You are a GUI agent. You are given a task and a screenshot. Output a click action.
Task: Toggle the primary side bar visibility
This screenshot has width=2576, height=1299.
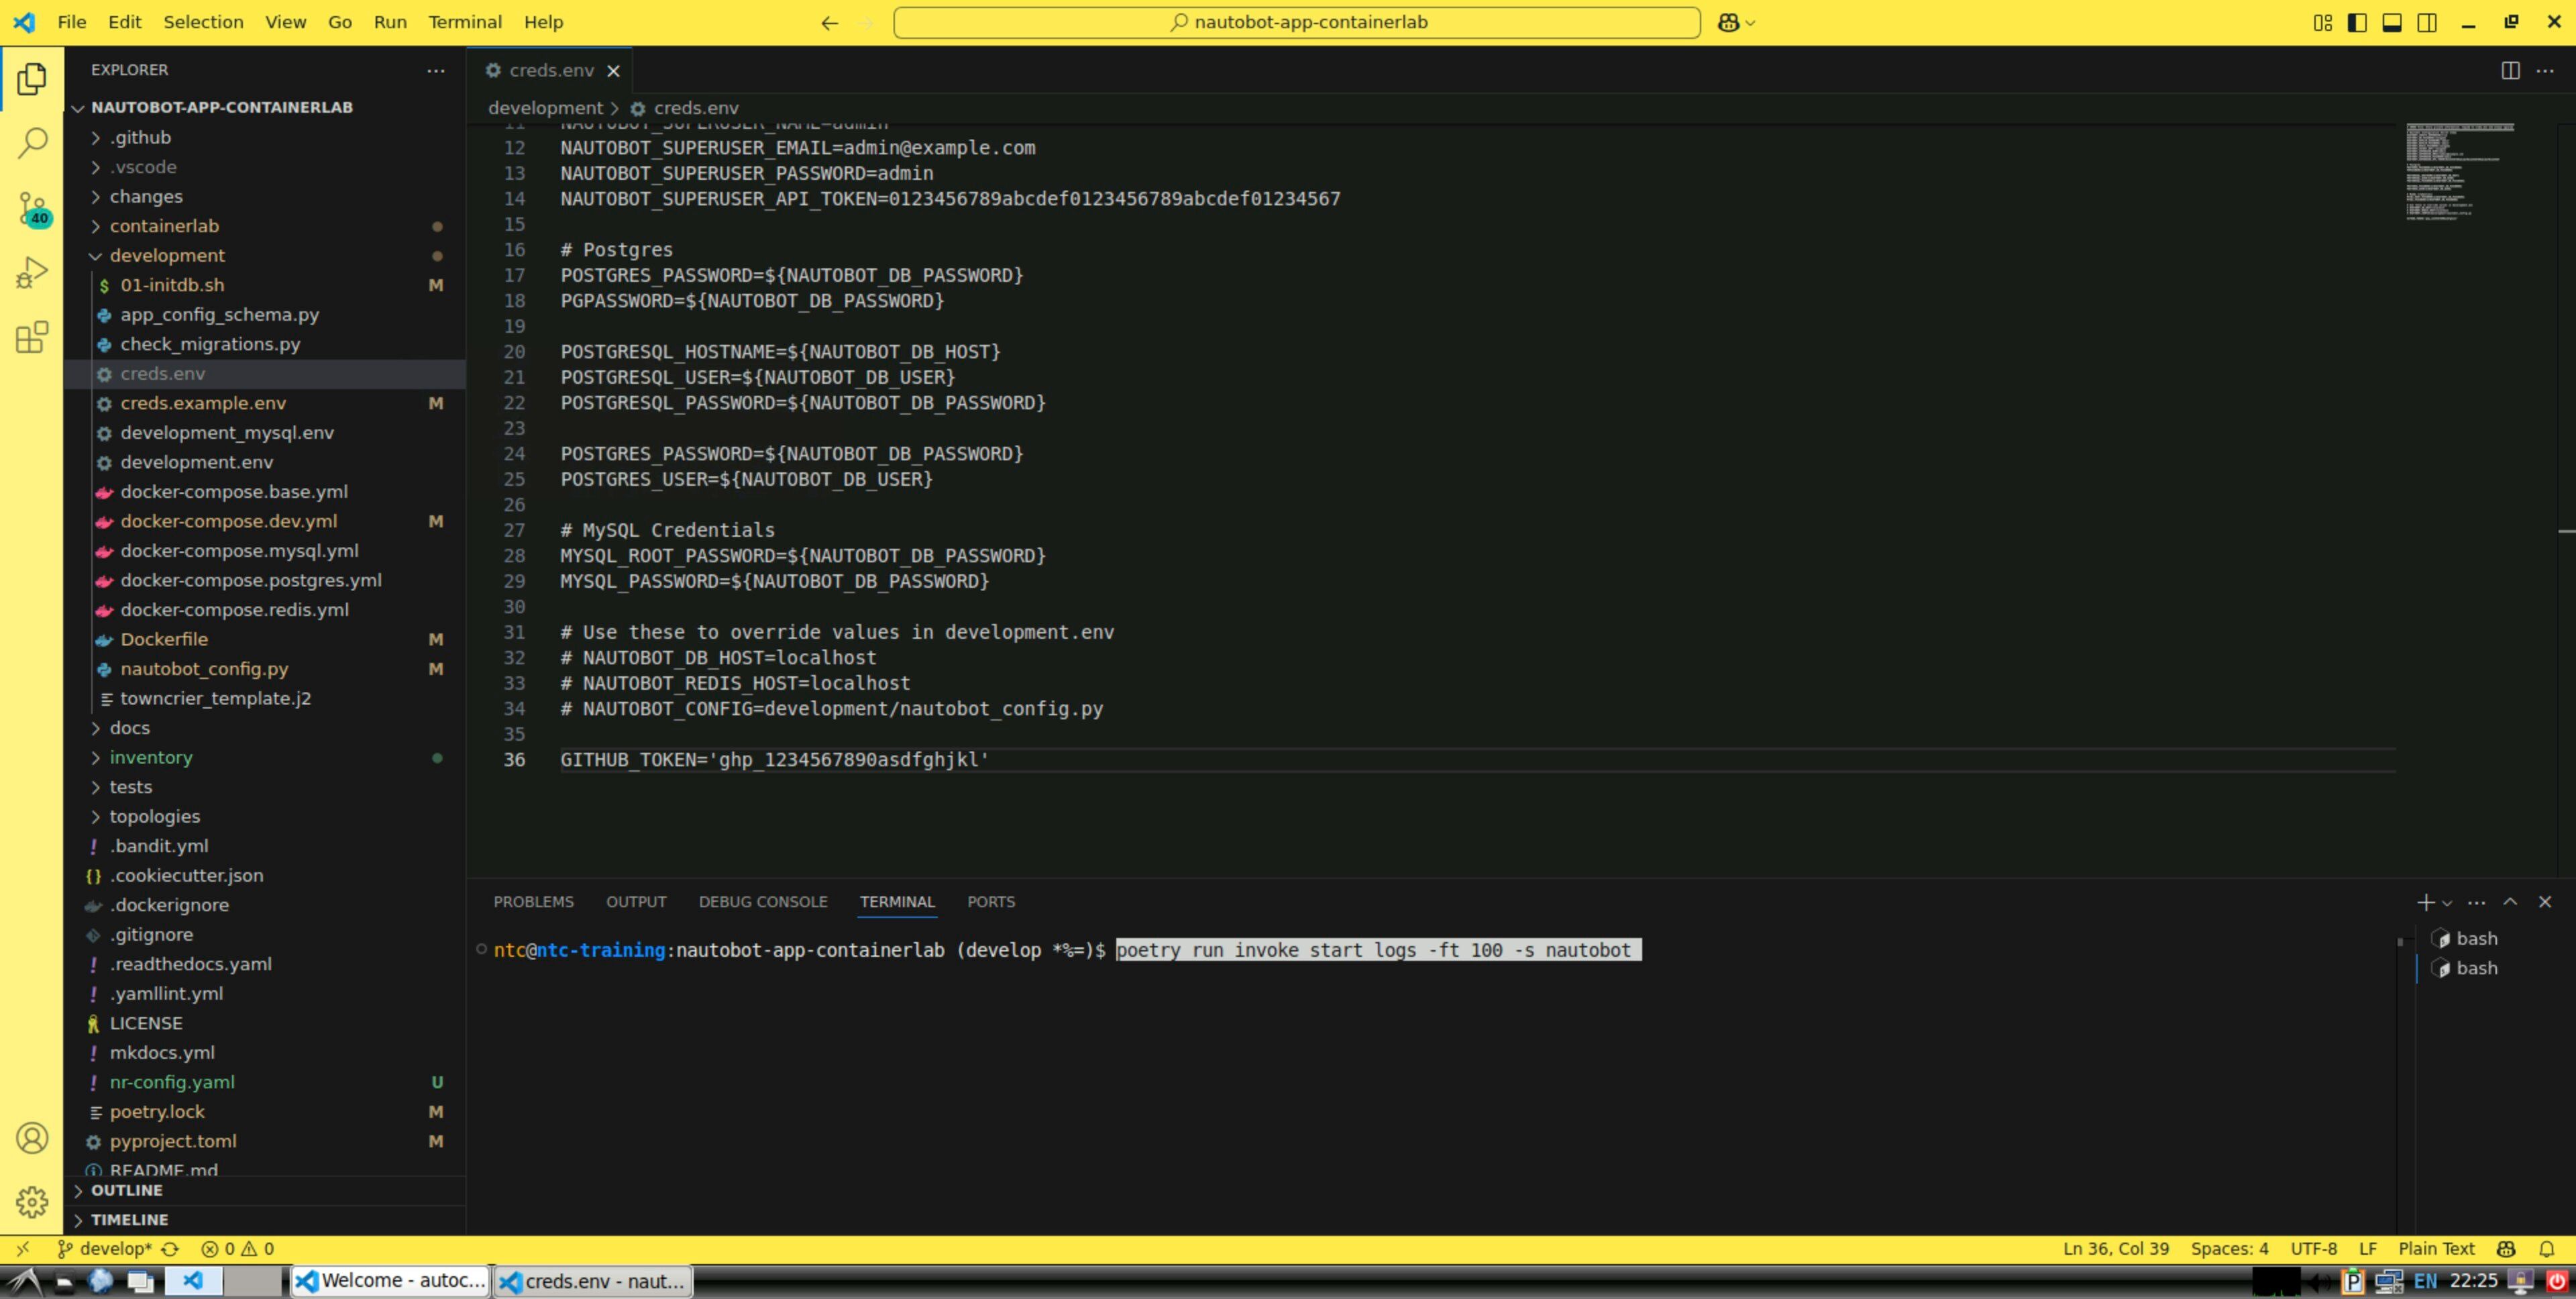point(2357,22)
